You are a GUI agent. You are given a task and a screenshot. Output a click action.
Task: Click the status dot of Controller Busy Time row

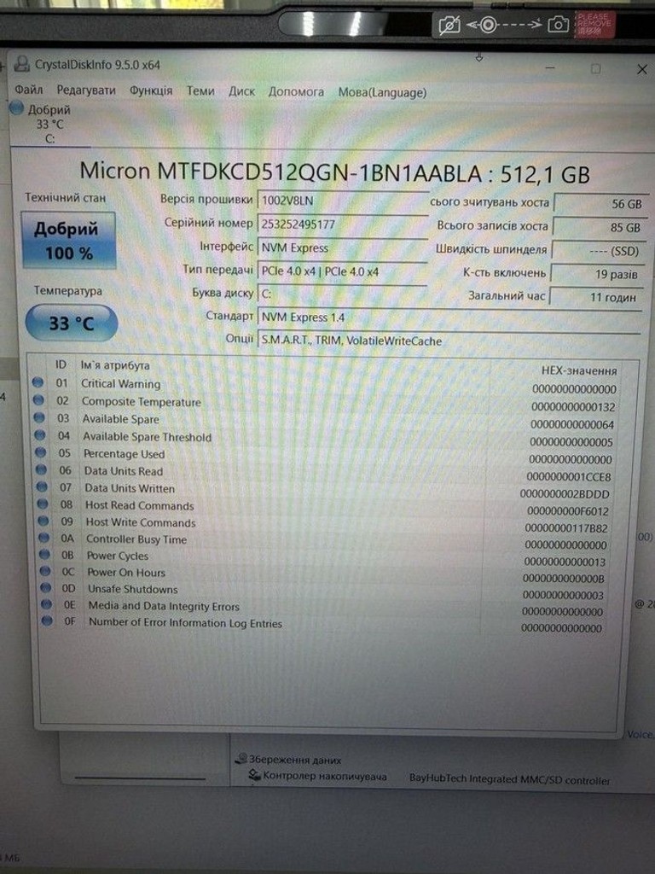tap(44, 538)
